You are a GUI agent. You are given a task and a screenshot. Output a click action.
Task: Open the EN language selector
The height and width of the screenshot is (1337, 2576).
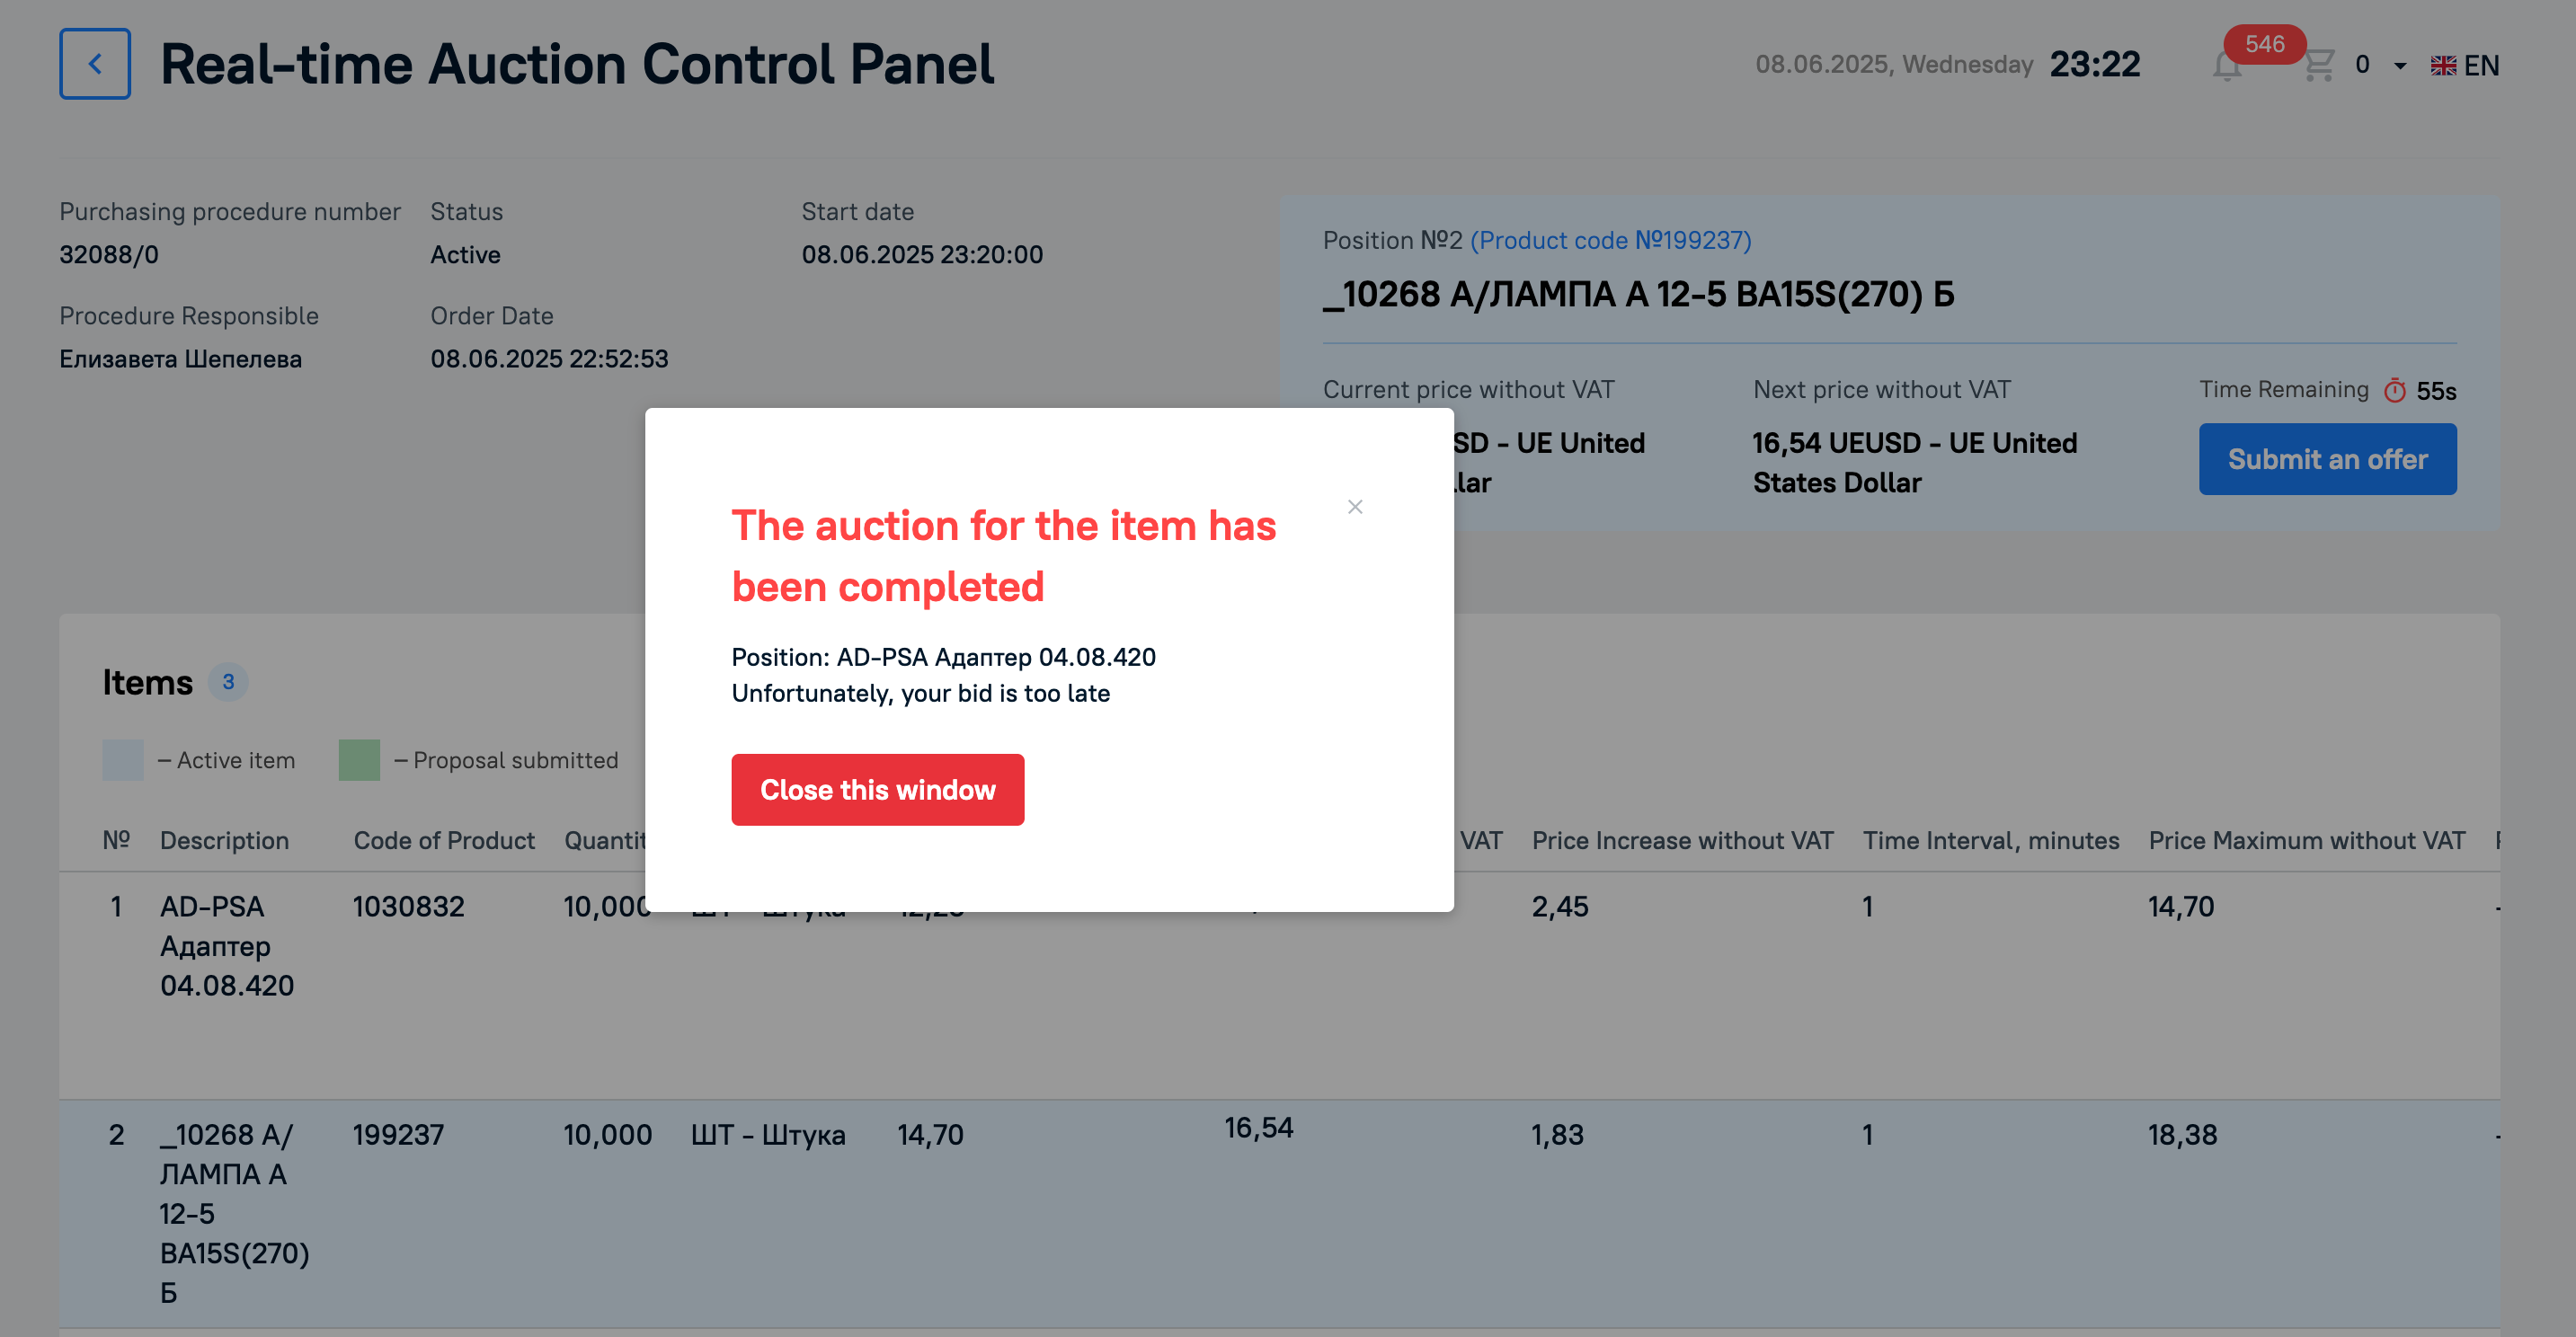point(2465,66)
